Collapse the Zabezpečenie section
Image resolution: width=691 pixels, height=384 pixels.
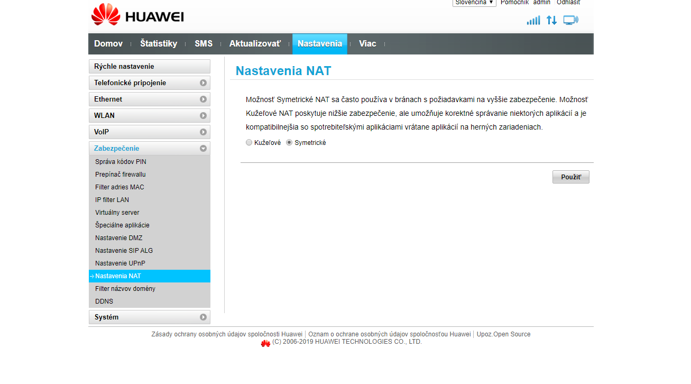(x=149, y=149)
